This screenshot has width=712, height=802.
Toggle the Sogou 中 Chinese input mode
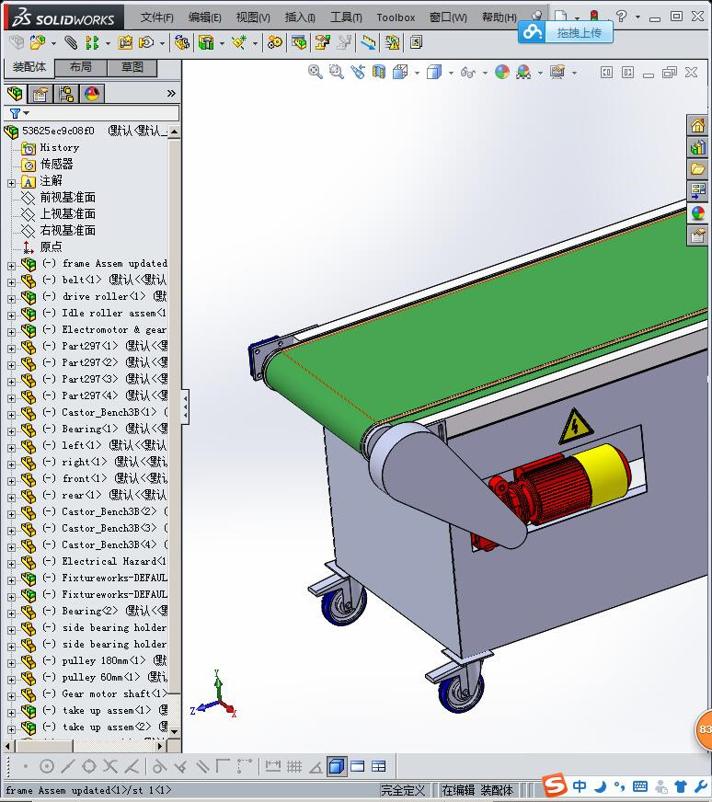[580, 786]
